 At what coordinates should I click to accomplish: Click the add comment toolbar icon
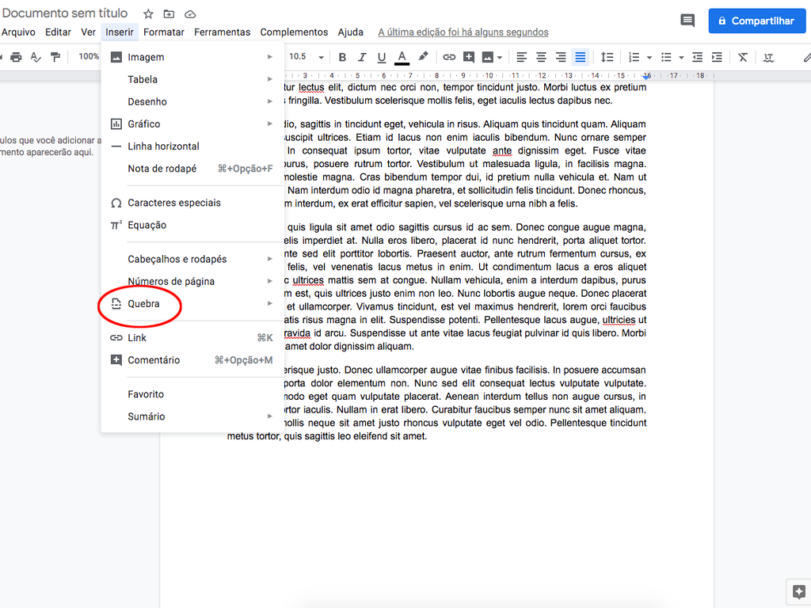pyautogui.click(x=469, y=57)
